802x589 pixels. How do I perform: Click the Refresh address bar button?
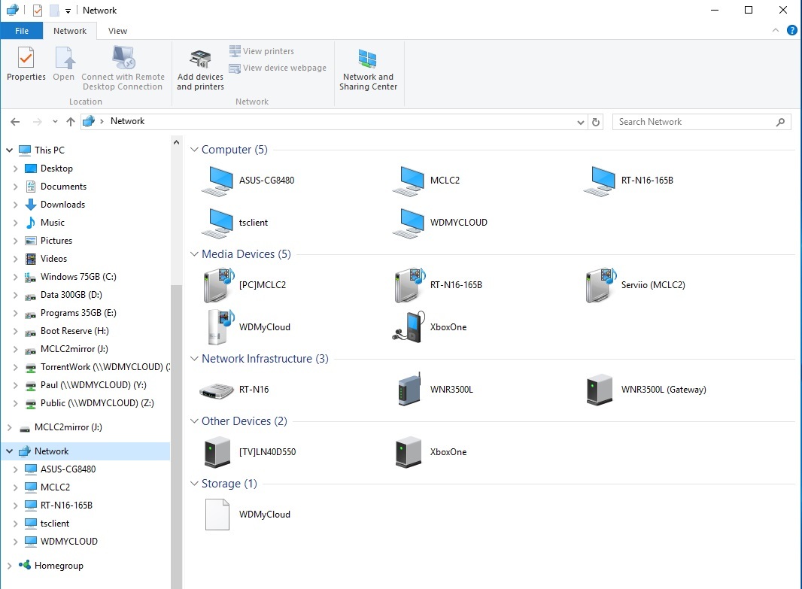tap(596, 122)
